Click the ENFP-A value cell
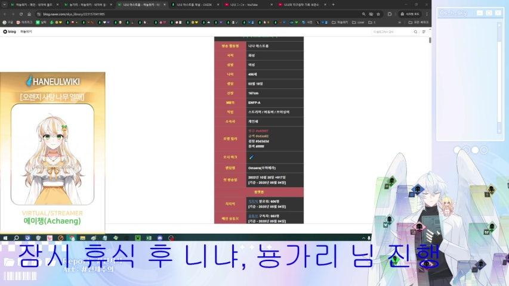 pos(275,102)
